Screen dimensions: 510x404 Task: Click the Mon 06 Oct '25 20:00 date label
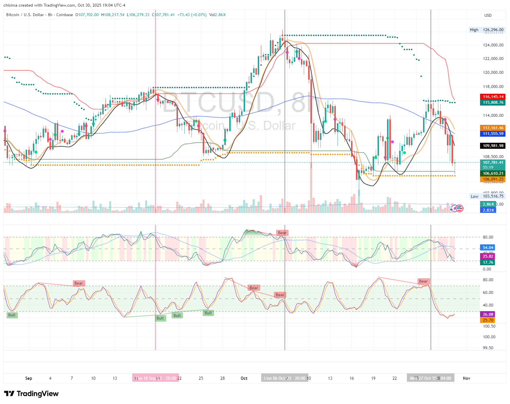click(x=285, y=378)
